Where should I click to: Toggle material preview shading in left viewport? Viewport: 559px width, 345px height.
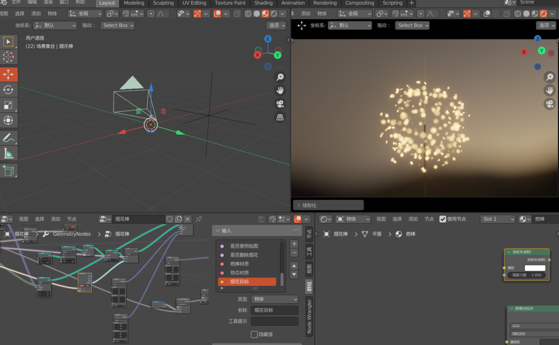(265, 14)
